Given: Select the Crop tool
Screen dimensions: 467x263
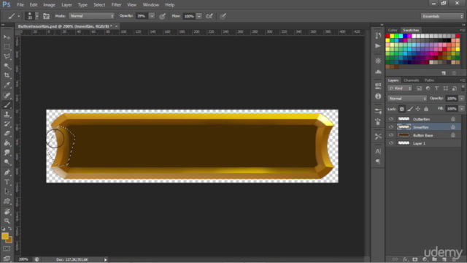Looking at the screenshot, I should pyautogui.click(x=7, y=75).
